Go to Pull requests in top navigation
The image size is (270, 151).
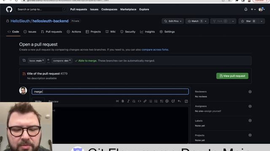point(78,9)
